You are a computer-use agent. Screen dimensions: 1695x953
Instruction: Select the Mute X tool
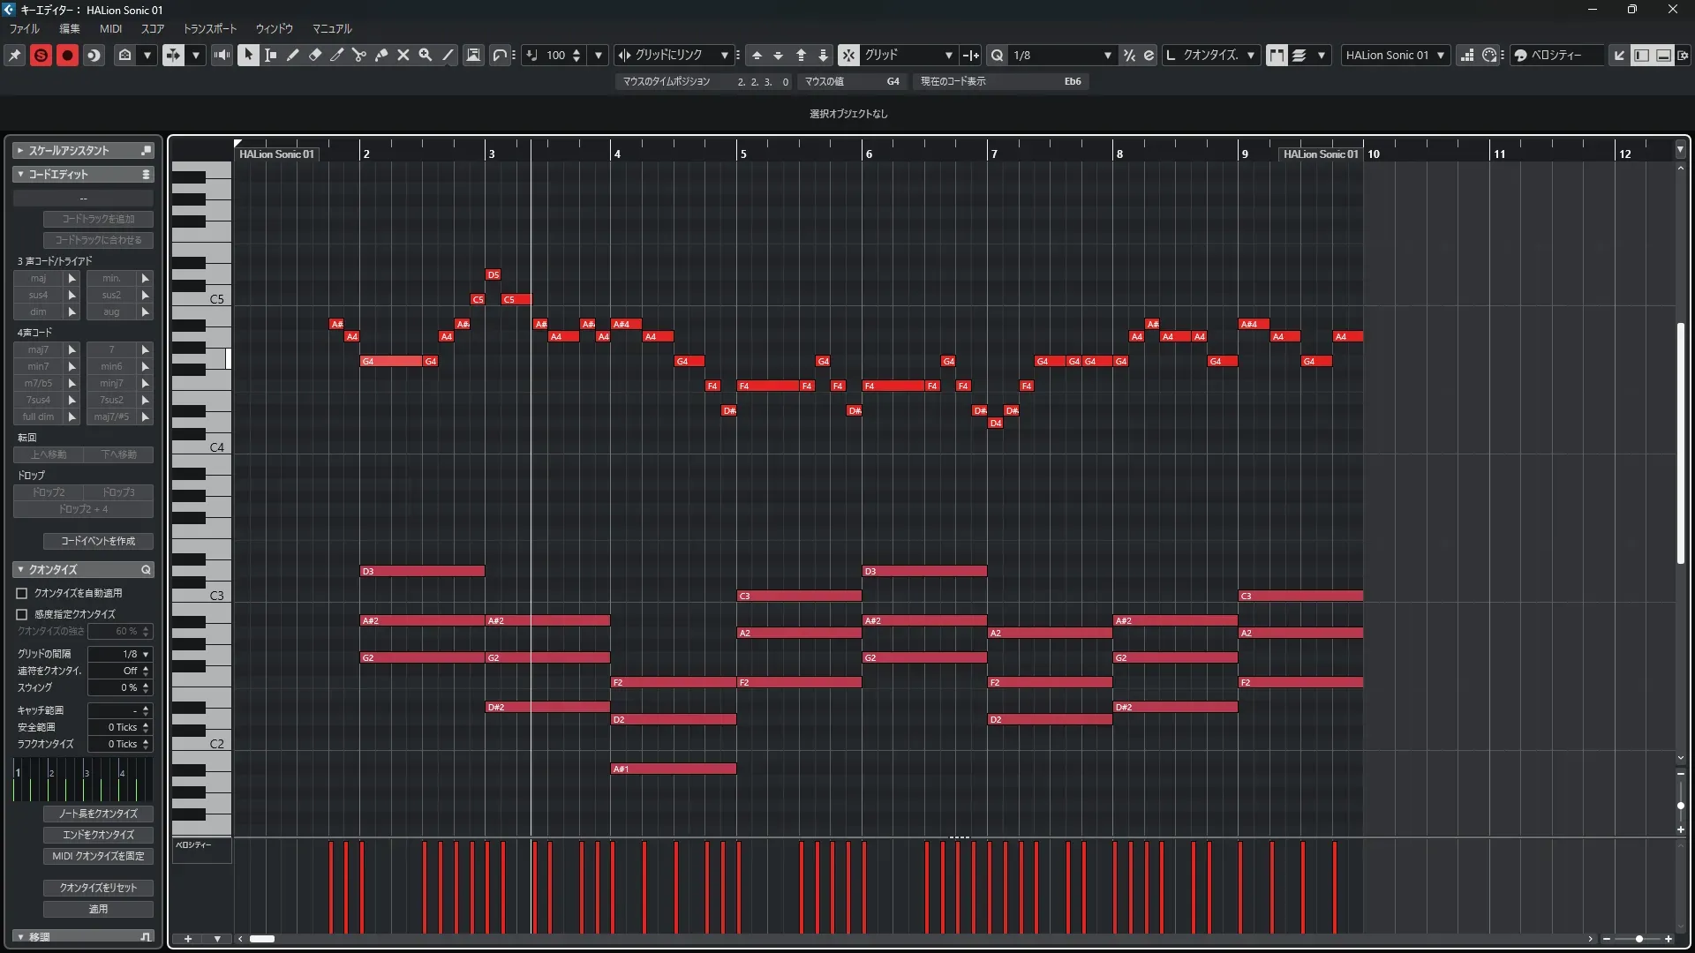[x=403, y=55]
